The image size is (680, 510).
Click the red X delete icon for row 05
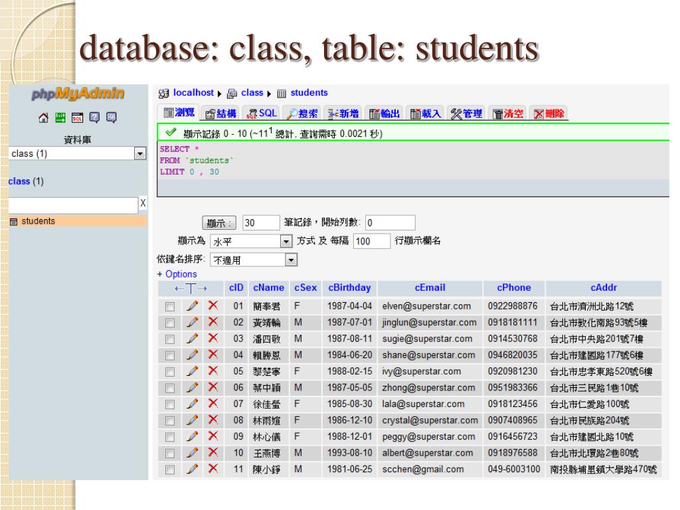212,370
